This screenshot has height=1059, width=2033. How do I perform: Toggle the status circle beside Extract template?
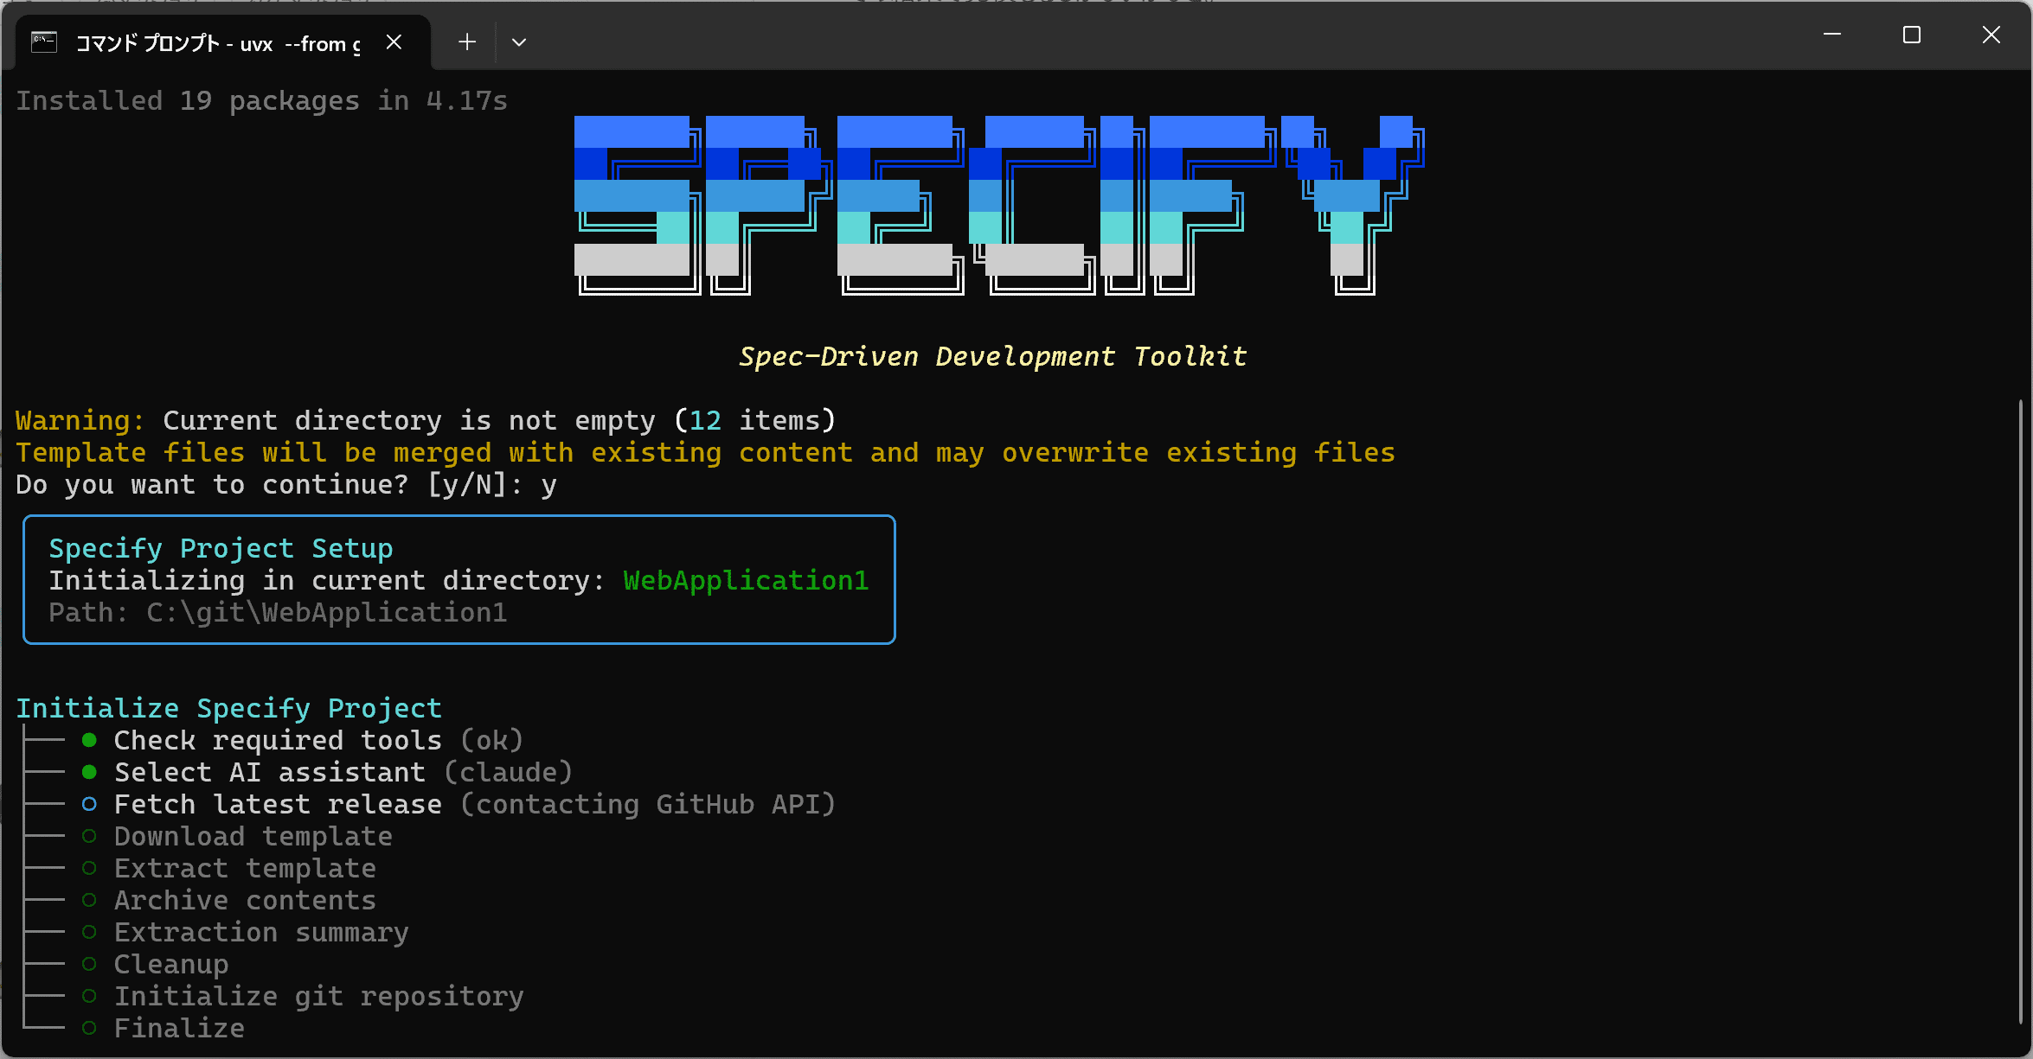click(x=88, y=868)
